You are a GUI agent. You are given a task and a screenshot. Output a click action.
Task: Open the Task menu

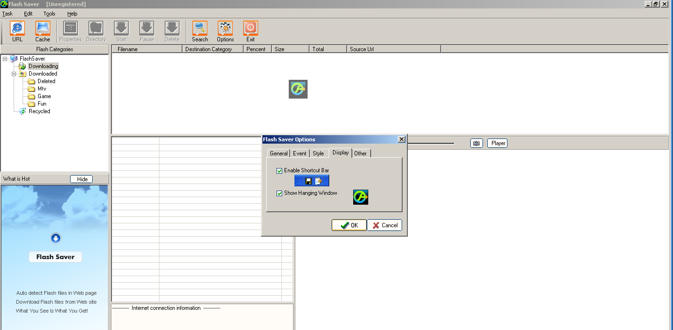tap(7, 14)
